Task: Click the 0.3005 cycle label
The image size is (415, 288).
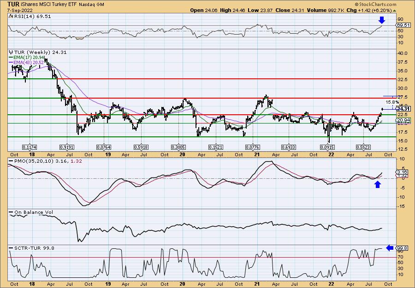Action: coord(178,147)
